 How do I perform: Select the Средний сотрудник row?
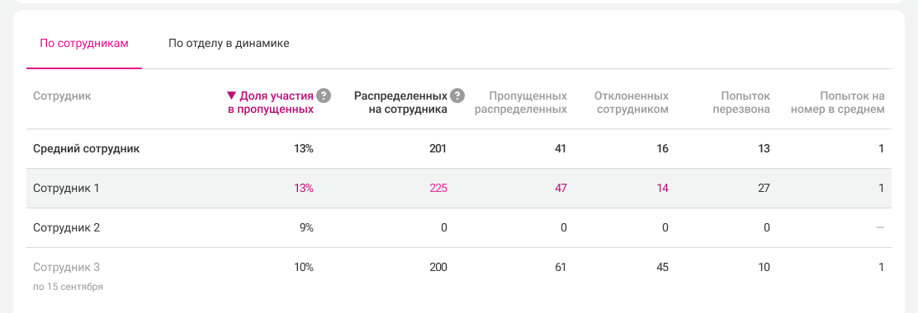pos(459,149)
